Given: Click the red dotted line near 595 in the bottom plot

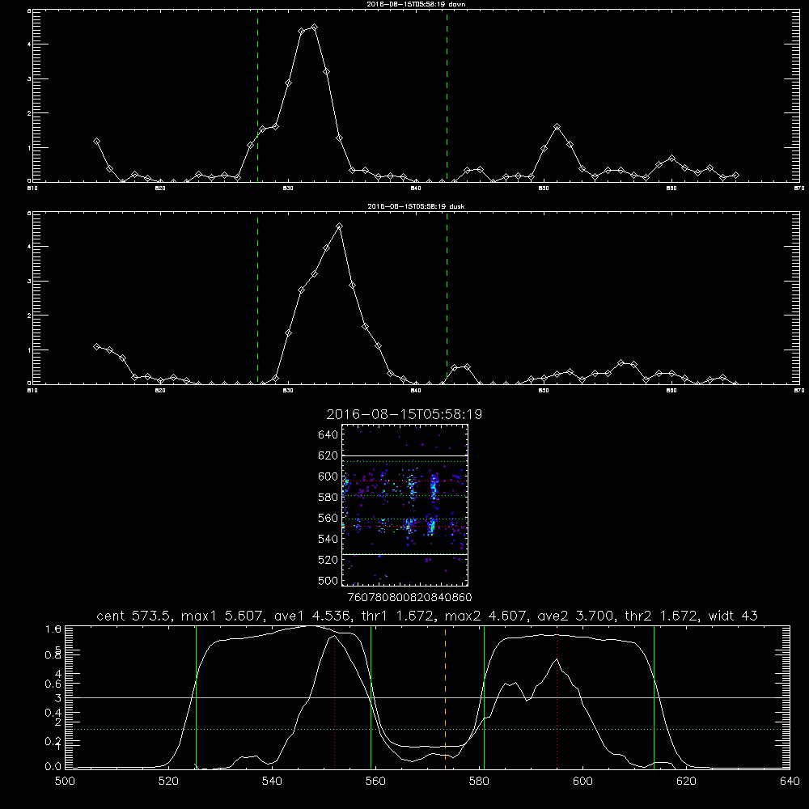Looking at the screenshot, I should pyautogui.click(x=557, y=697).
